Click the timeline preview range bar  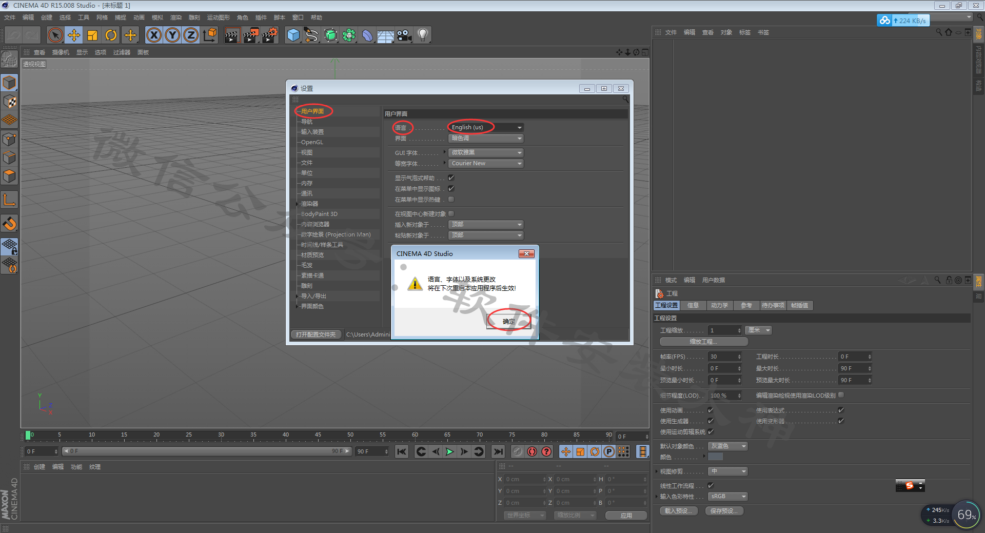(x=207, y=451)
